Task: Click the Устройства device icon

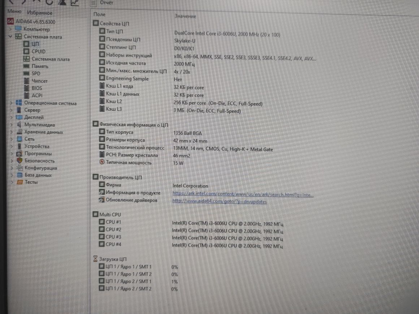Action: click(x=20, y=146)
